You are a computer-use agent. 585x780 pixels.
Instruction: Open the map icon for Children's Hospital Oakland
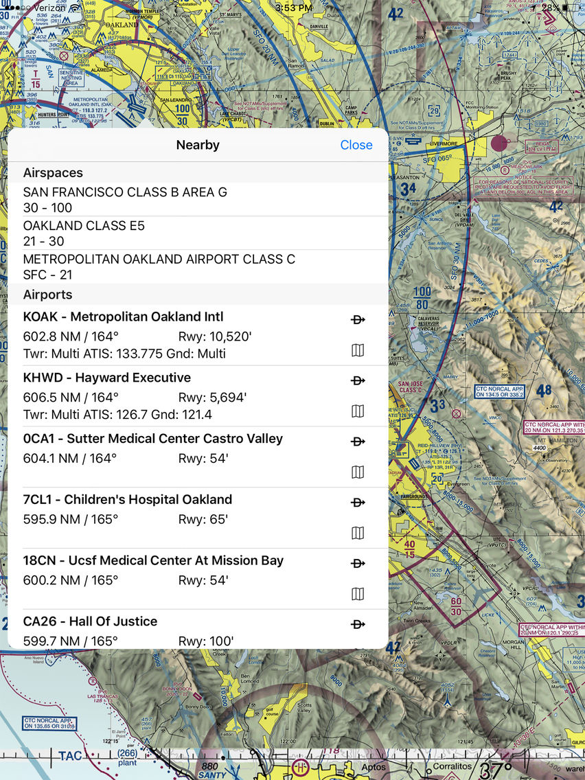tap(358, 533)
